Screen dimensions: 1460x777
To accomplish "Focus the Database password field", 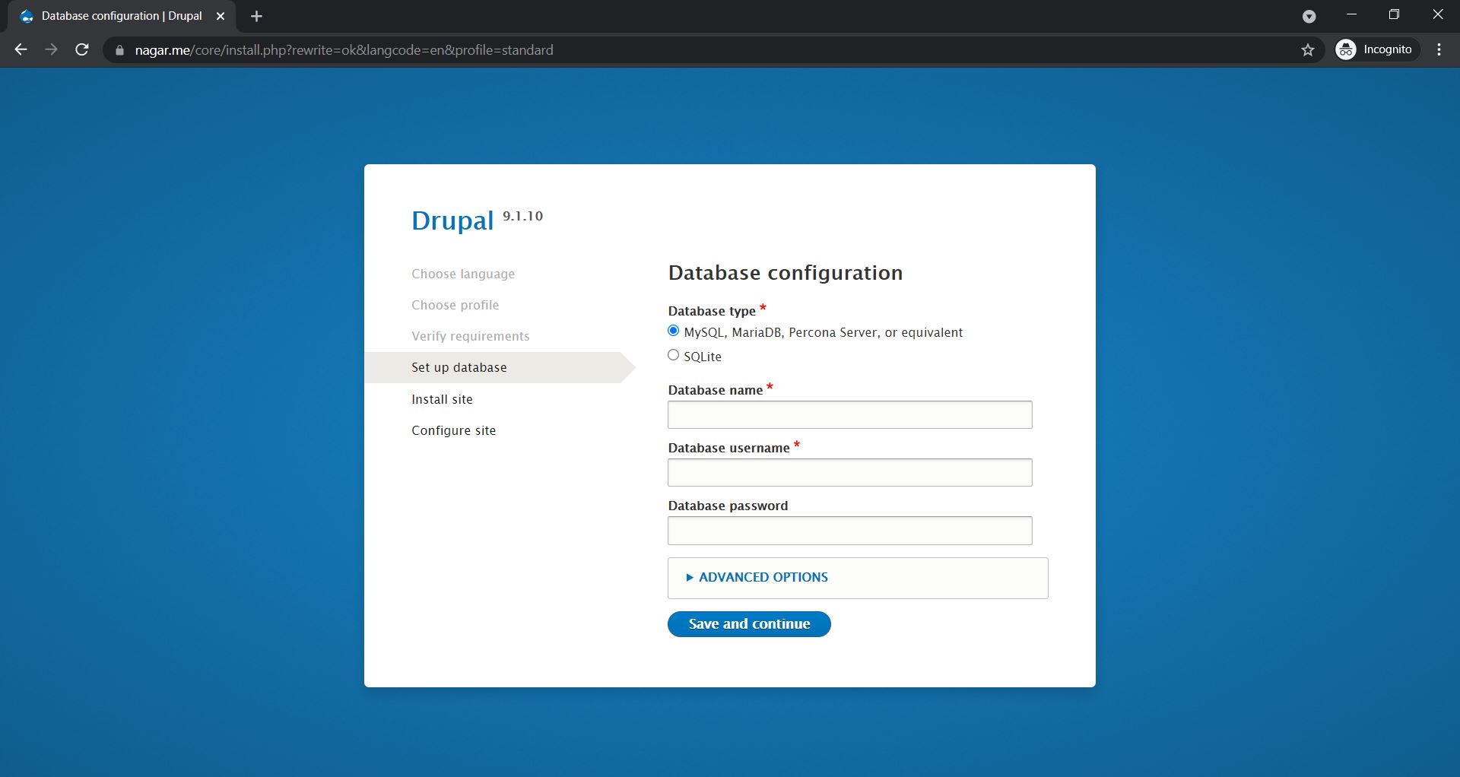I will click(849, 531).
